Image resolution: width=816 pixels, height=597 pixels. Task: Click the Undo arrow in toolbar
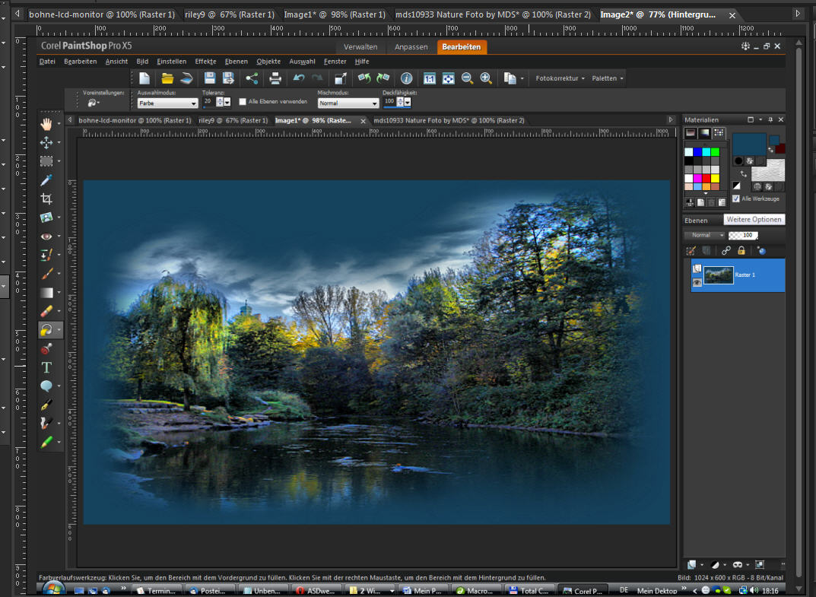click(x=299, y=78)
